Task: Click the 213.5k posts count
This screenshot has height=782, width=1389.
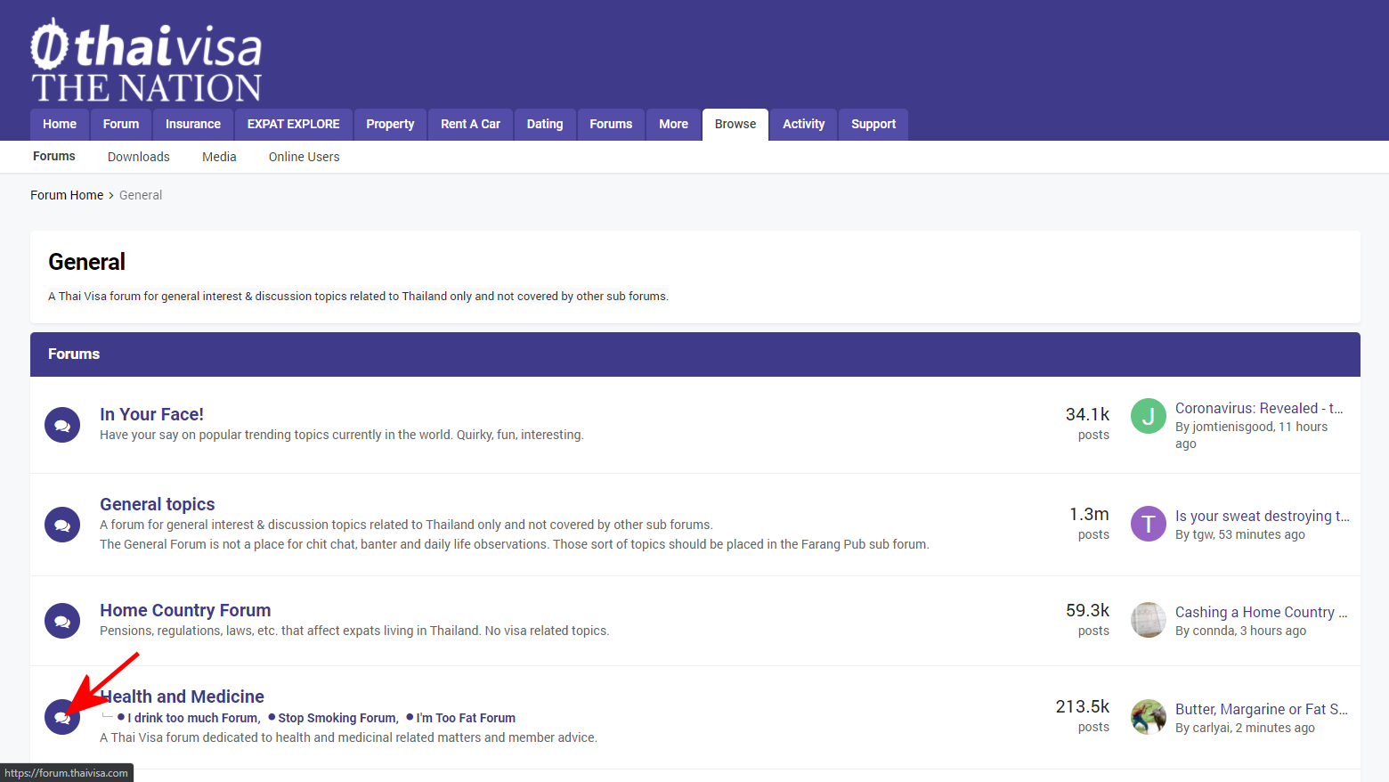Action: pyautogui.click(x=1083, y=715)
